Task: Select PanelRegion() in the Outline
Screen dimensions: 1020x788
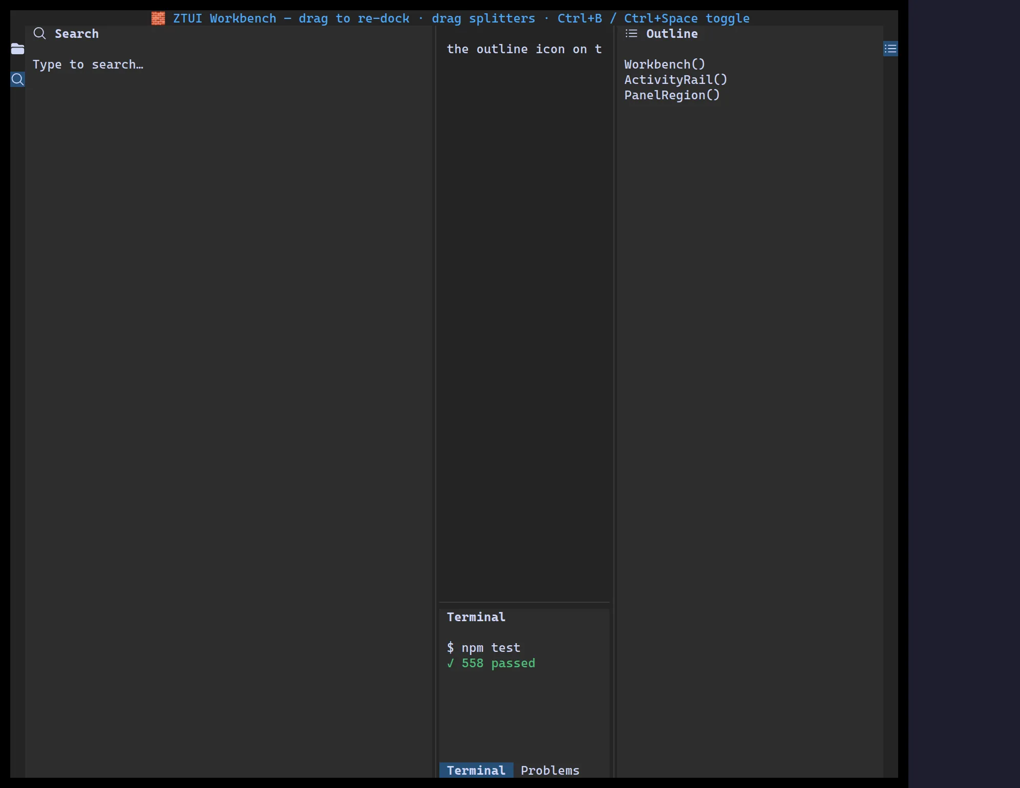Action: (672, 95)
